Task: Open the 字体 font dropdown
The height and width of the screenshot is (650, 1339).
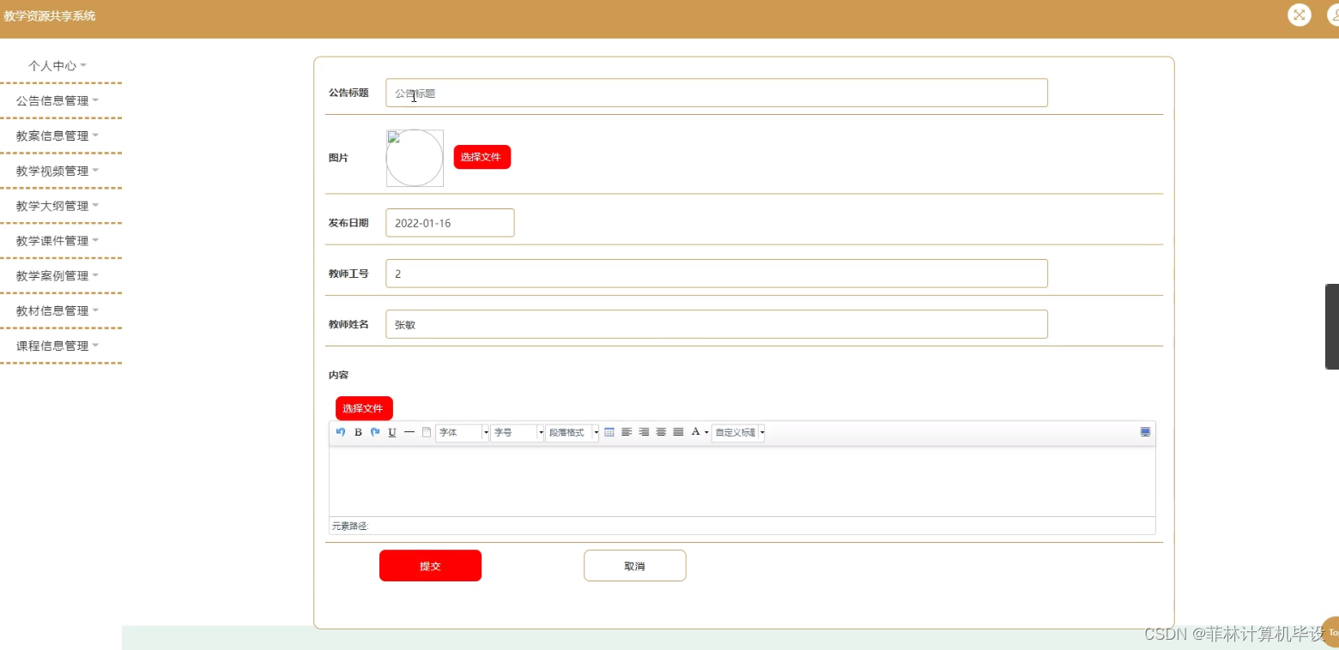Action: coord(457,432)
